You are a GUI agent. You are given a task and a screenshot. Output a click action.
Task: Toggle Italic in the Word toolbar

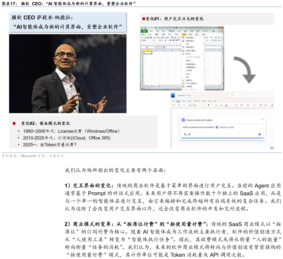click(x=212, y=105)
